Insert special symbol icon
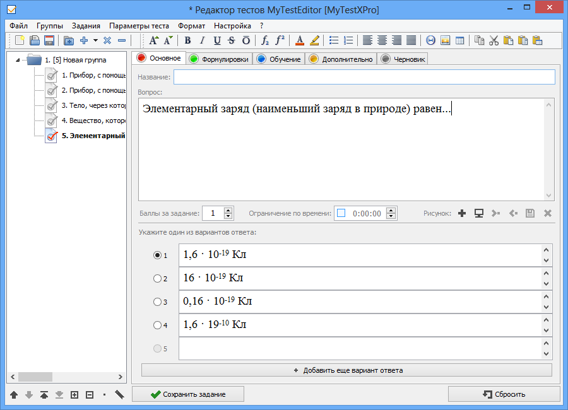Screen dimensions: 568x410 pyautogui.click(x=430, y=40)
